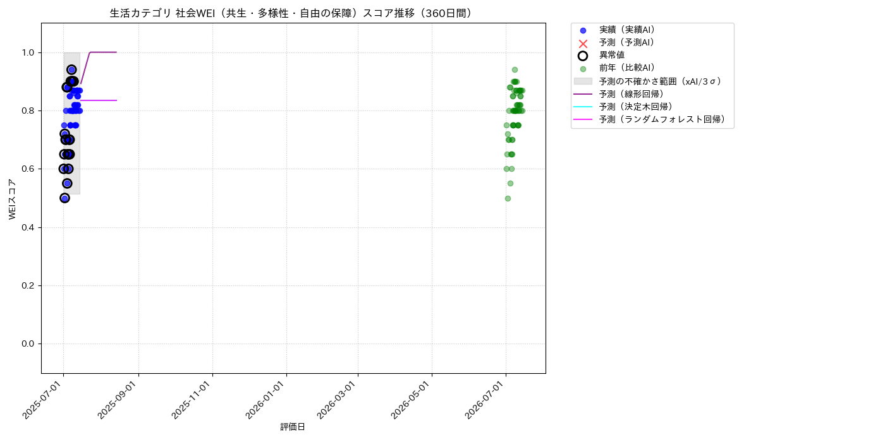Image resolution: width=885 pixels, height=442 pixels.
Task: Click the green 前年 legend marker
Action: point(583,69)
